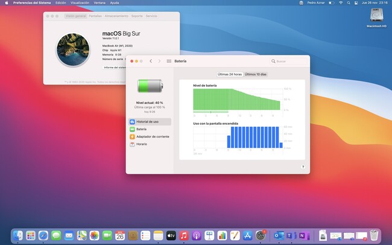Click the Uso con la pantalla encendida chart
Image resolution: width=392 pixels, height=245 pixels.
(x=238, y=137)
